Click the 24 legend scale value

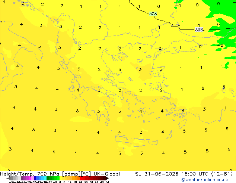click(80, 182)
